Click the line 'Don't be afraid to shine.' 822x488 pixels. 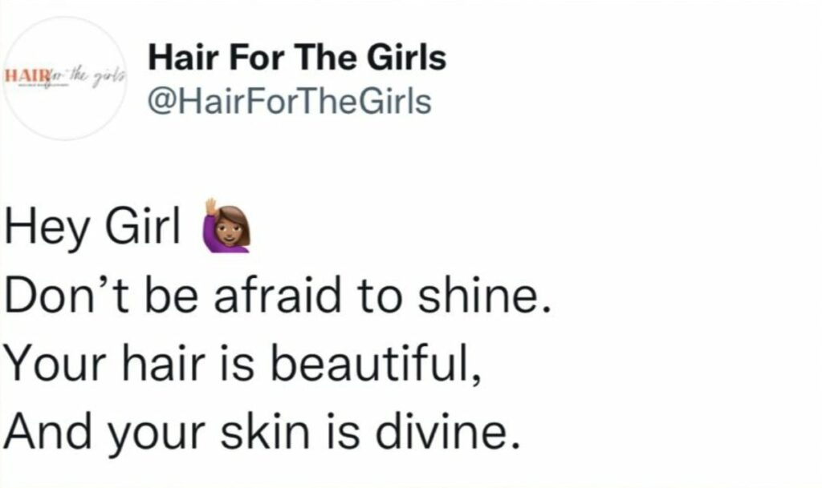tap(279, 294)
